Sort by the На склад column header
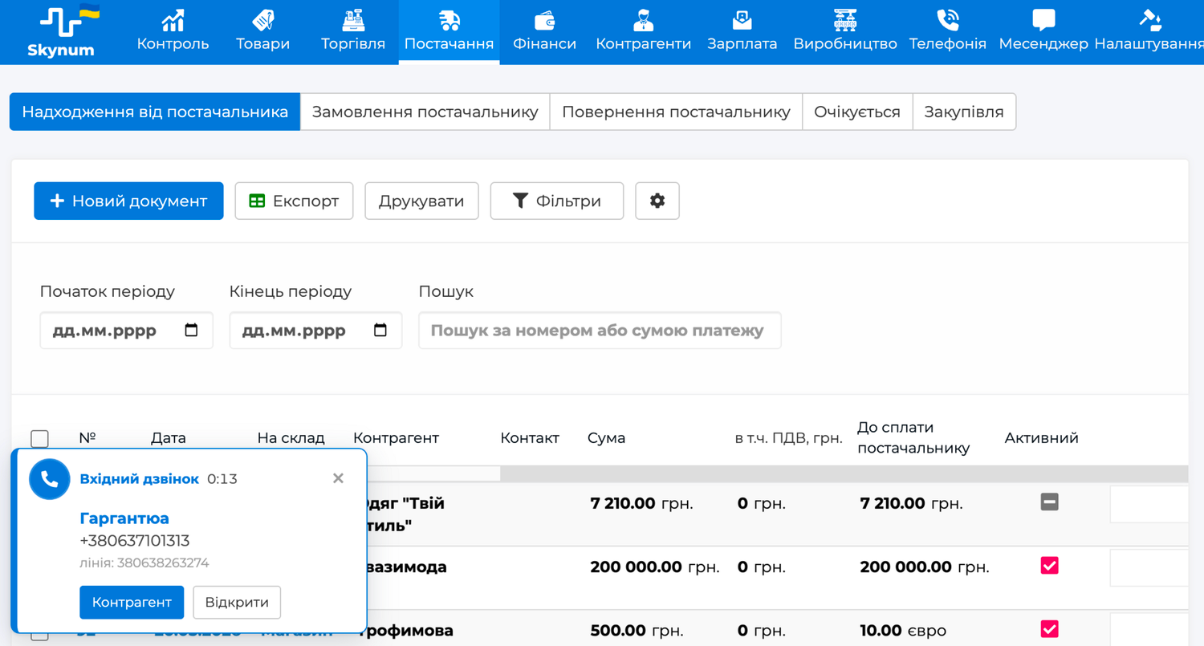This screenshot has width=1204, height=646. 291,438
